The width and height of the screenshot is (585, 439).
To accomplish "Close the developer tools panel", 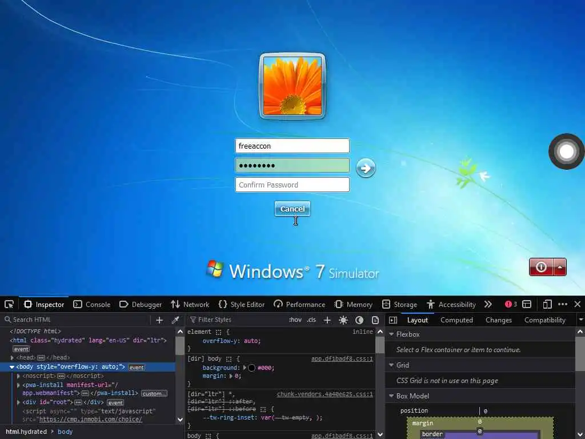I will pyautogui.click(x=578, y=305).
